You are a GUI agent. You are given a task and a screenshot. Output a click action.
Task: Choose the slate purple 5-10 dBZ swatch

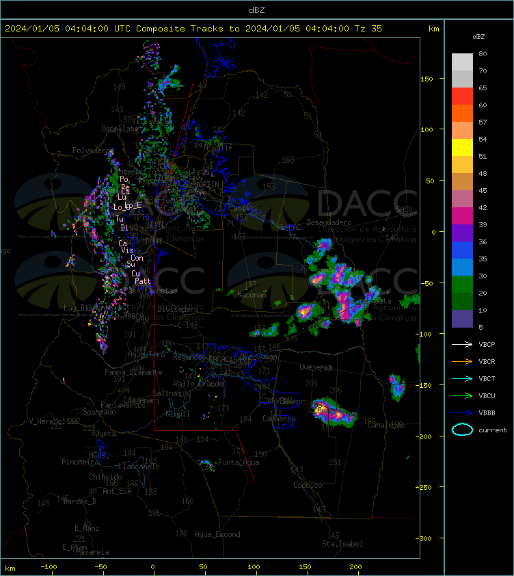[462, 319]
